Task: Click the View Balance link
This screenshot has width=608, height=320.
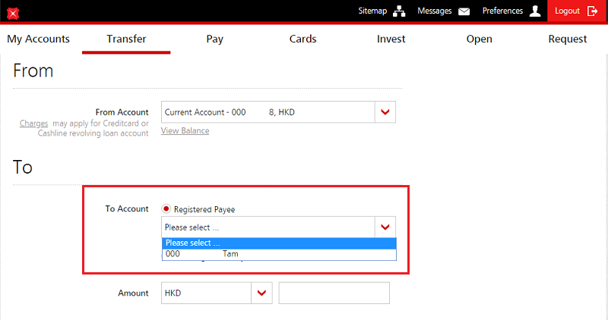Action: tap(185, 130)
